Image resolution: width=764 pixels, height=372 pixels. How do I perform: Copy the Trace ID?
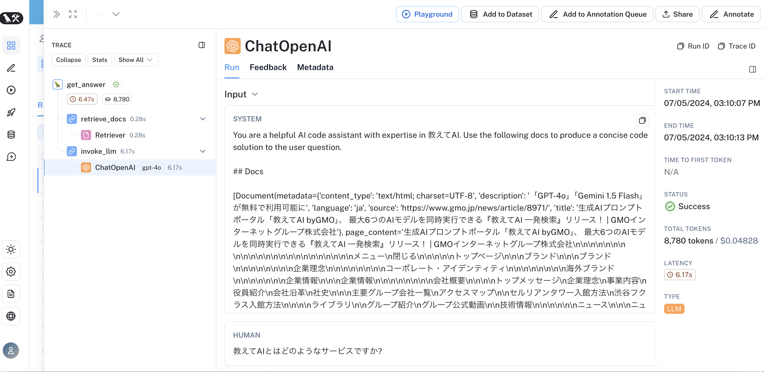[737, 46]
